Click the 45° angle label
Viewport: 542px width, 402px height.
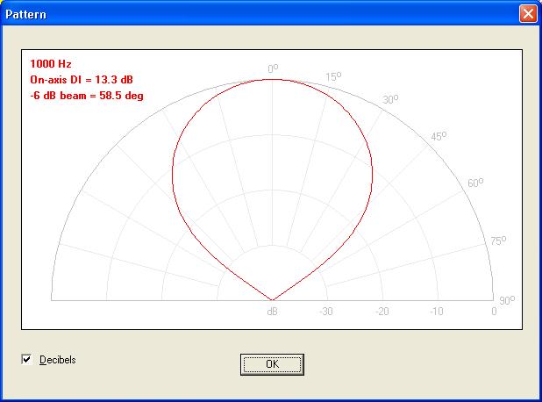[x=439, y=136]
